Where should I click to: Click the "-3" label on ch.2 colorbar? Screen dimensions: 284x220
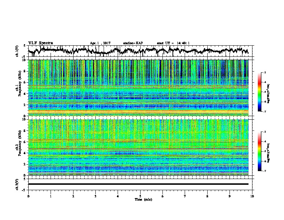click(264, 132)
